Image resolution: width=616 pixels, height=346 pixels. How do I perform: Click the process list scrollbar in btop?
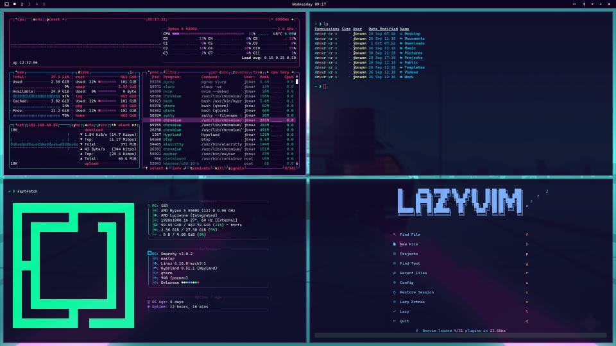coord(296,82)
